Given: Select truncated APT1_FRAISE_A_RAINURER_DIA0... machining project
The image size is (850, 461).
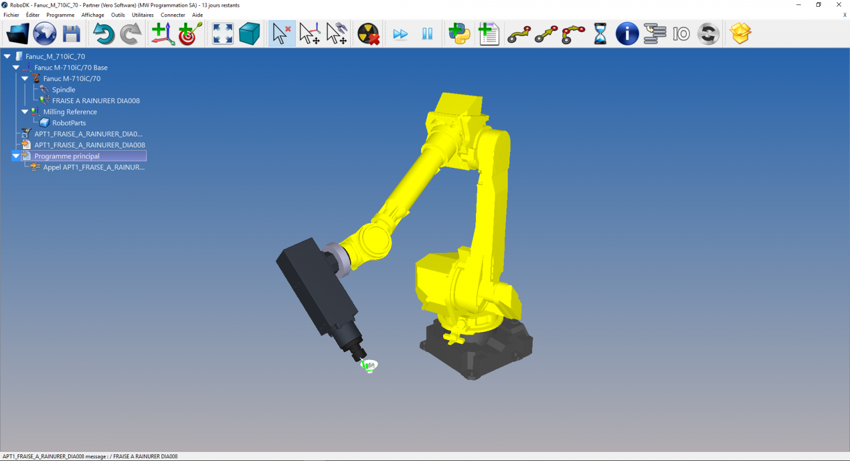Looking at the screenshot, I should [x=88, y=134].
